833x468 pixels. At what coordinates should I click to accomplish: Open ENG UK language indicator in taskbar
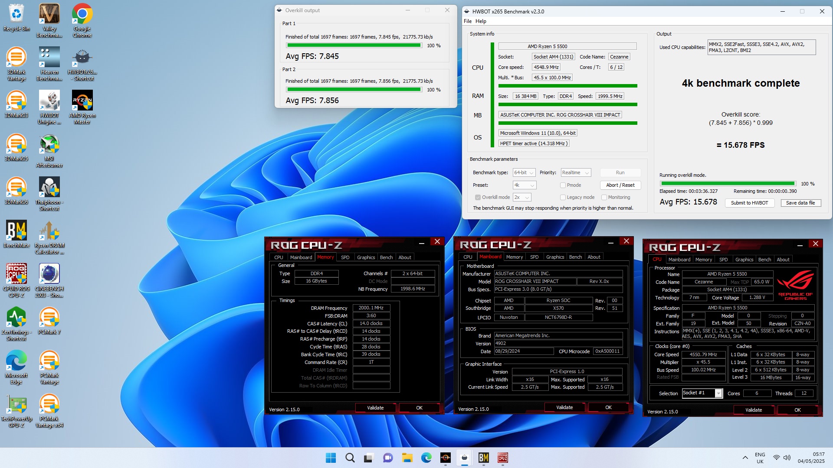tap(760, 458)
